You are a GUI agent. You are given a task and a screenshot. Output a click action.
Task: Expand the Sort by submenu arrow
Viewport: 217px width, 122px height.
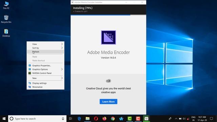pos(62,48)
